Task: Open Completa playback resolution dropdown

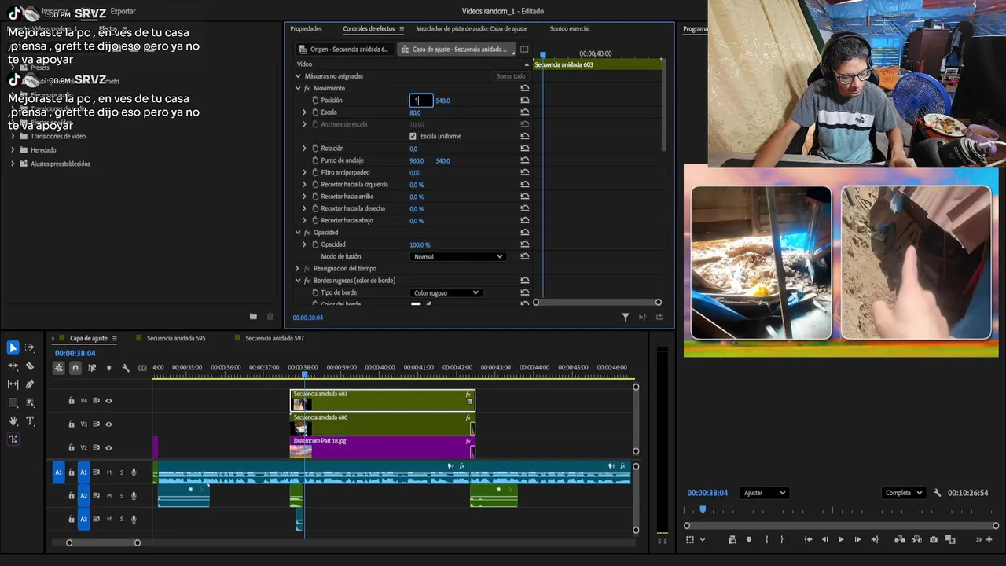Action: tap(903, 493)
